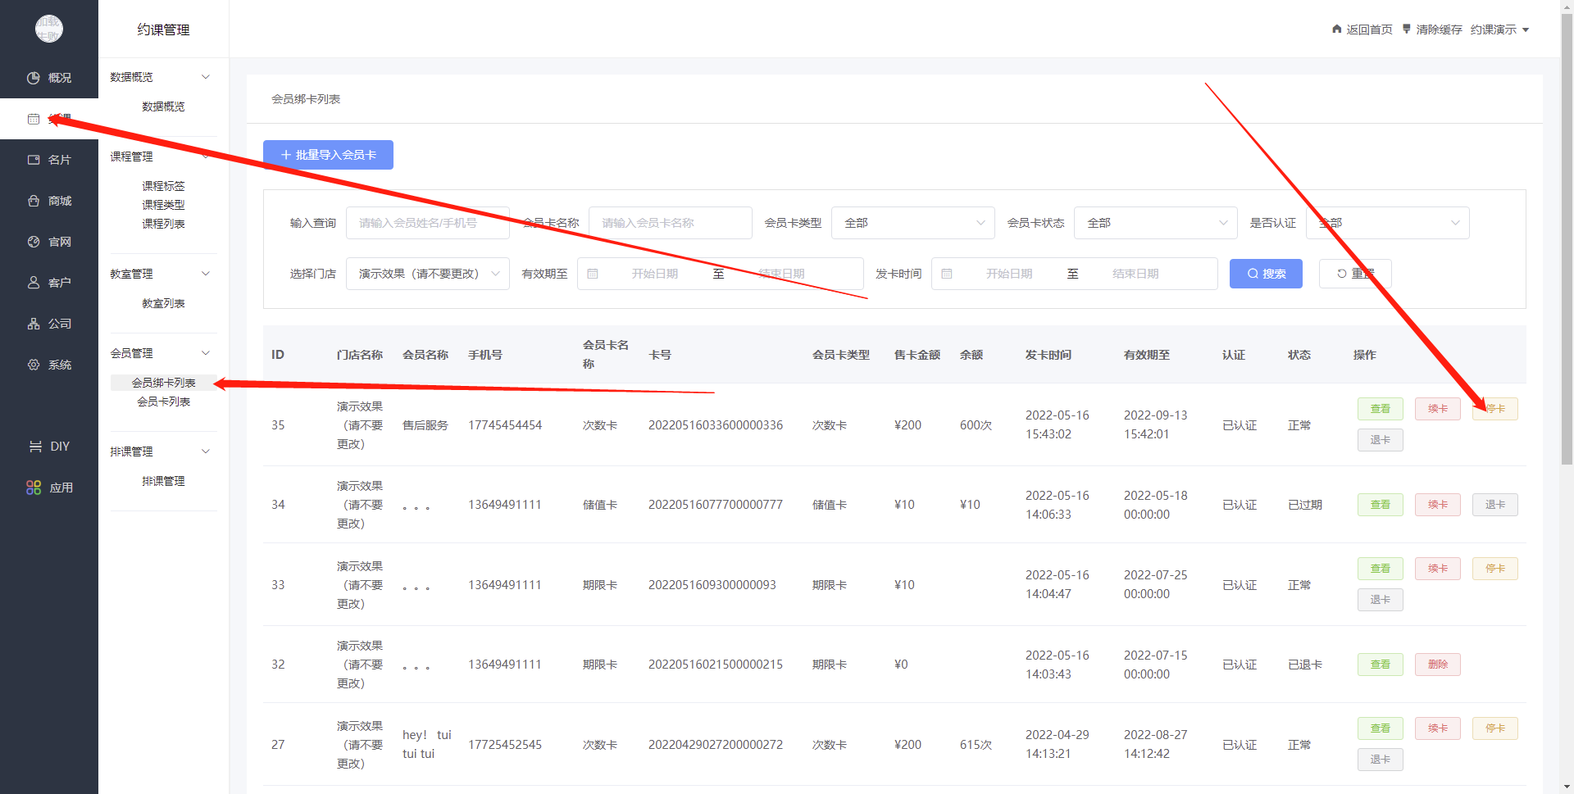Open the 名片 sidebar item
This screenshot has width=1574, height=794.
[x=49, y=160]
